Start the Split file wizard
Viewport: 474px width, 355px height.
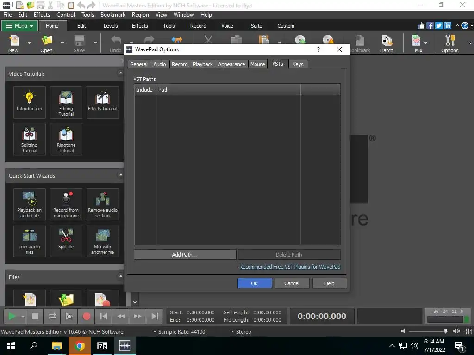pos(66,240)
